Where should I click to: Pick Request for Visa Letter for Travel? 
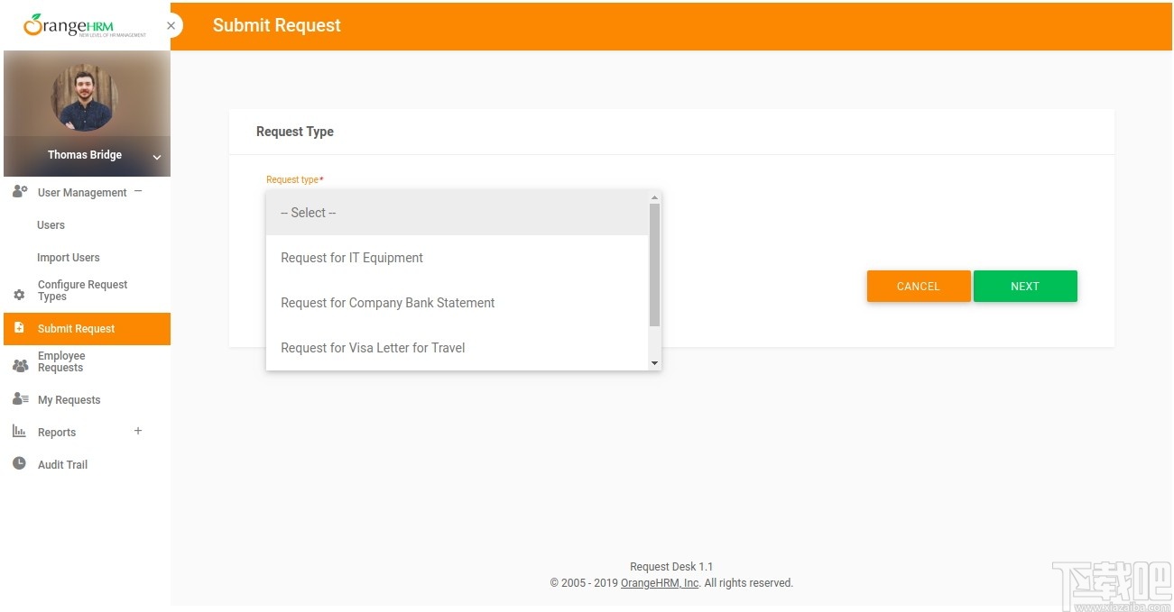click(x=373, y=348)
